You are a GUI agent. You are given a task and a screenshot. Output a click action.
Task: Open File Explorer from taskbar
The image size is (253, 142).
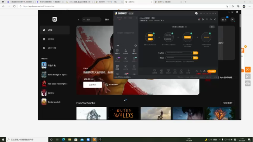point(70,139)
